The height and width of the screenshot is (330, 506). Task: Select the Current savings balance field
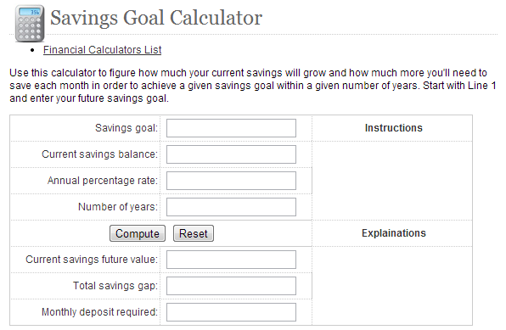click(231, 154)
